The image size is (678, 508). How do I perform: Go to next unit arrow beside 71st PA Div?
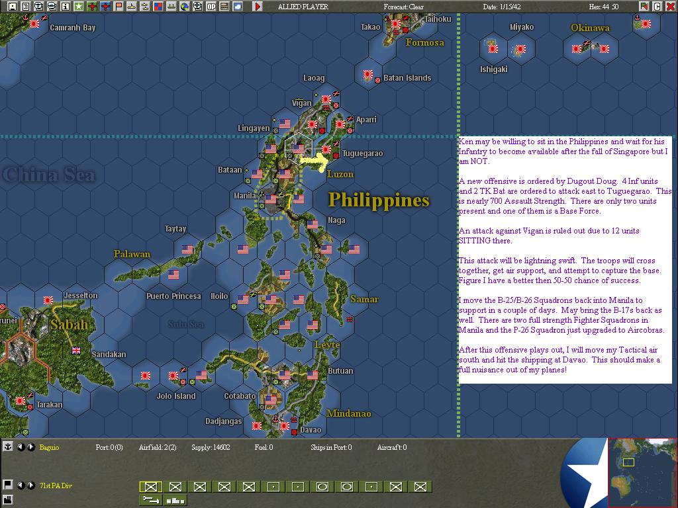coord(30,485)
